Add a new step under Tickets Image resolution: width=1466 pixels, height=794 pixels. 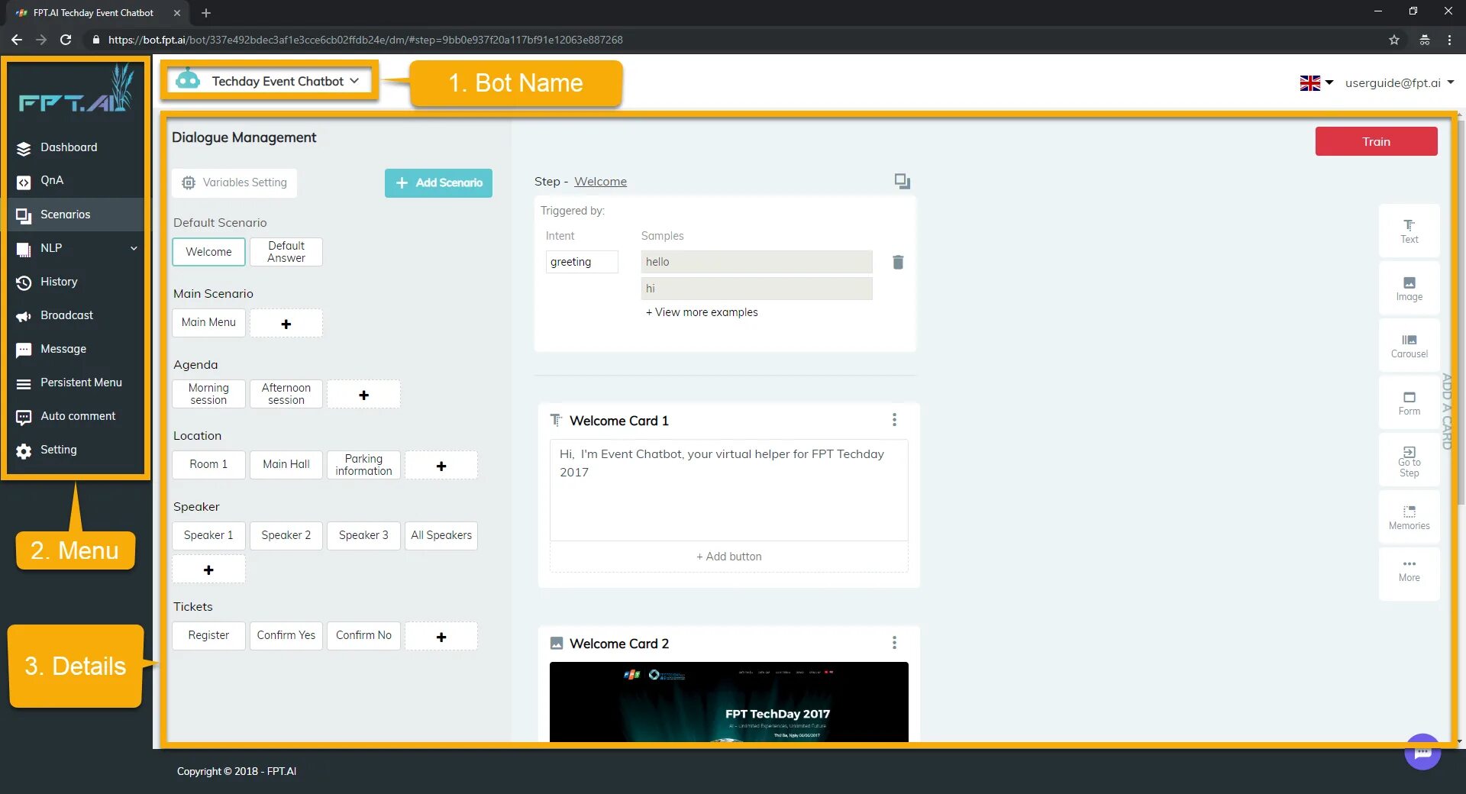coord(441,636)
